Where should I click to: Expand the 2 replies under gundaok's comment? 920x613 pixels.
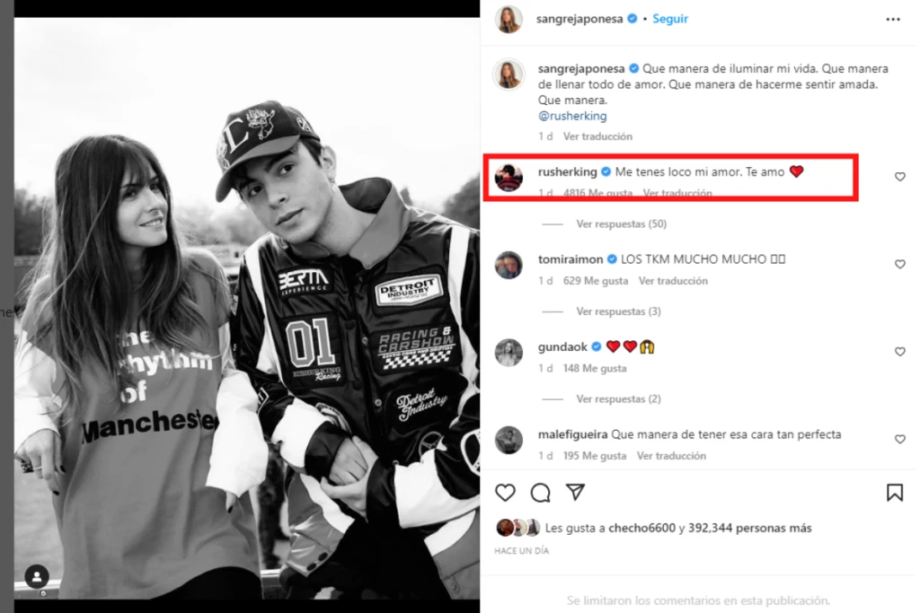618,398
